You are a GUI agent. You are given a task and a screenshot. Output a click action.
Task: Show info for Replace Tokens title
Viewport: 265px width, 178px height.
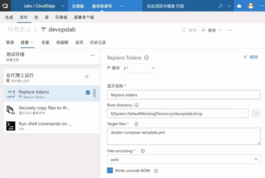click(x=147, y=58)
